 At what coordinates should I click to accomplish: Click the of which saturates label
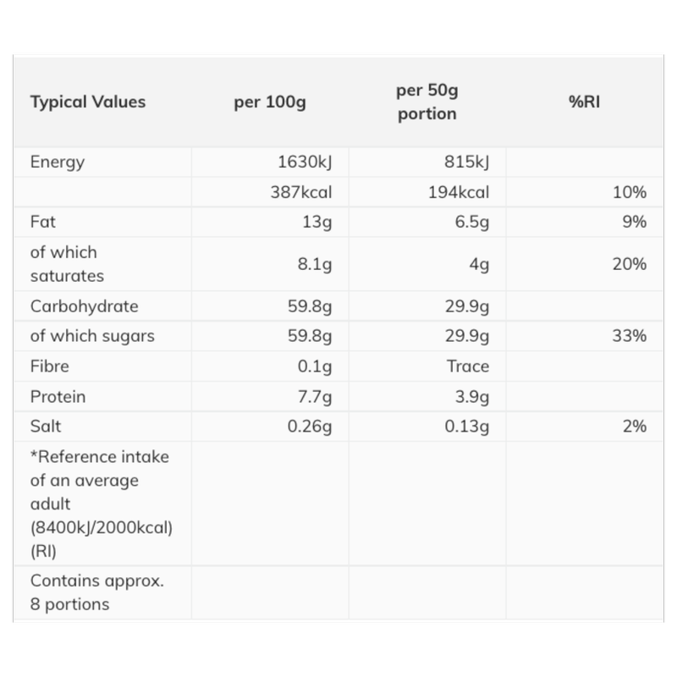tap(67, 264)
